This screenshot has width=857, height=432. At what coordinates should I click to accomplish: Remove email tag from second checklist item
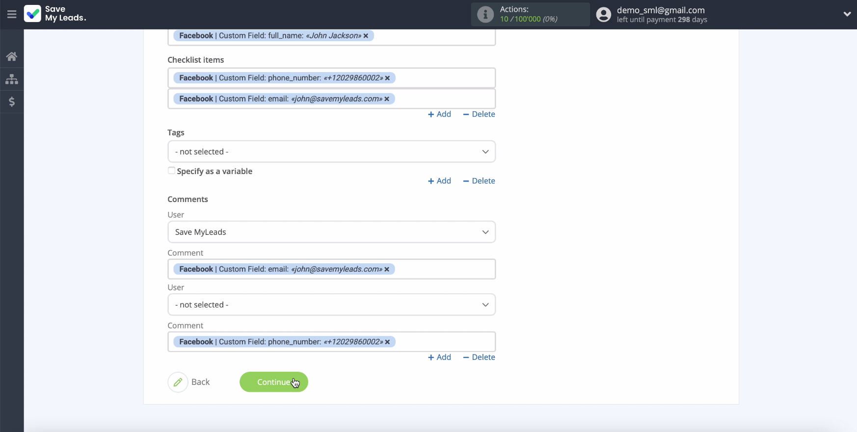click(387, 99)
